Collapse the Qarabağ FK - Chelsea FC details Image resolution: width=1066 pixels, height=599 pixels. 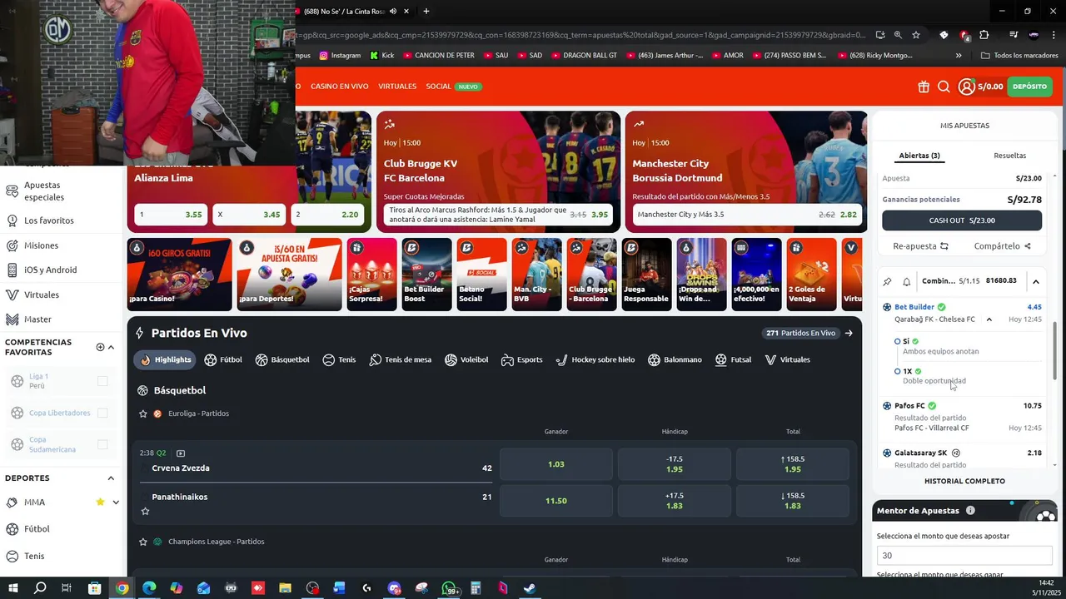pyautogui.click(x=989, y=319)
